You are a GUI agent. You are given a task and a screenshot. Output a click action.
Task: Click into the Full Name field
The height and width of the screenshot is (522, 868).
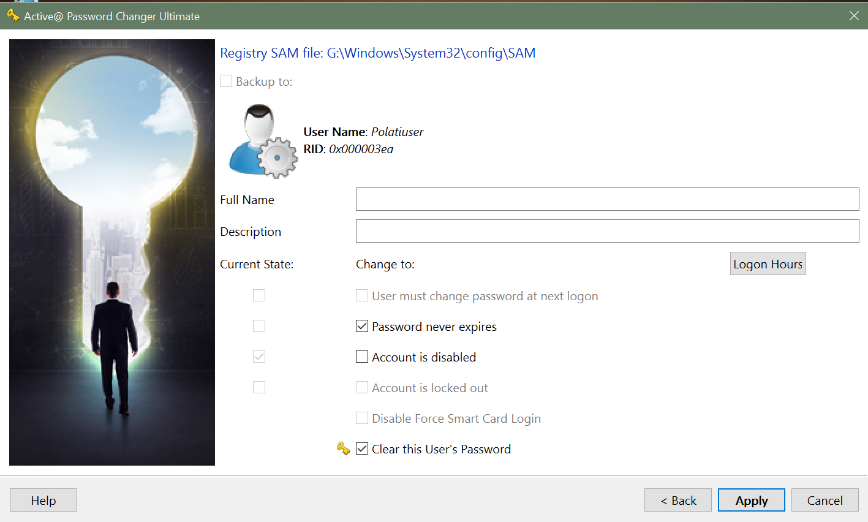pyautogui.click(x=607, y=199)
